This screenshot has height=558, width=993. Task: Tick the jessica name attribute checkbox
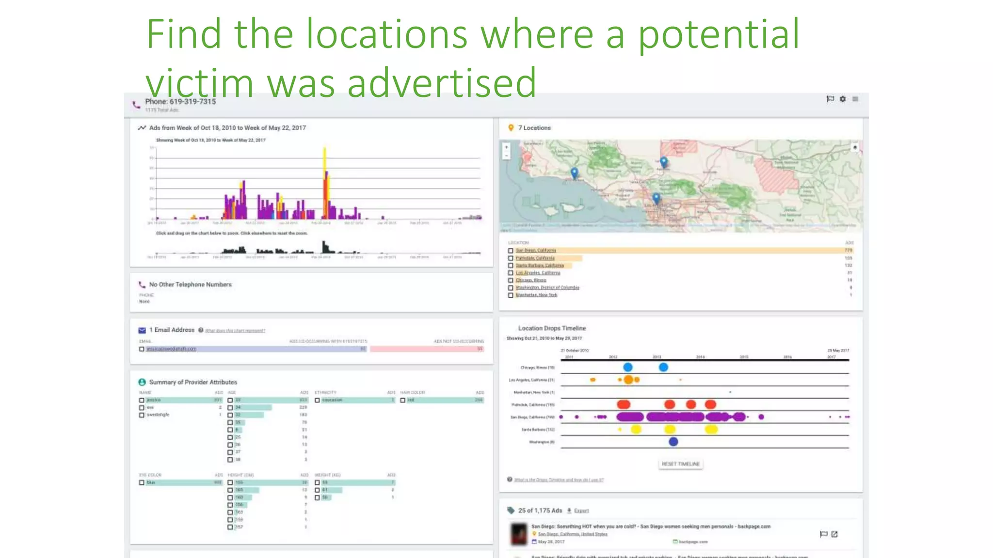point(142,400)
